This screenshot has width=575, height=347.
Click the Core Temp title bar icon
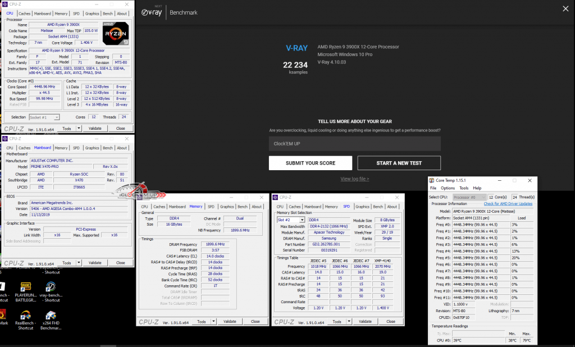coord(431,180)
